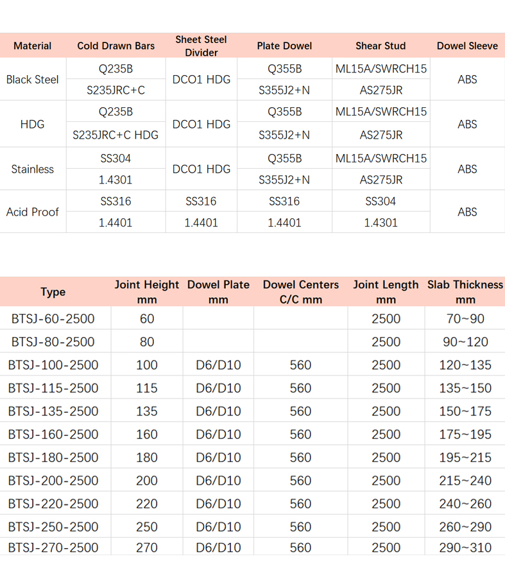Viewport: 505px width, 577px height.
Task: Click the Shear Stud column header
Action: (x=381, y=46)
